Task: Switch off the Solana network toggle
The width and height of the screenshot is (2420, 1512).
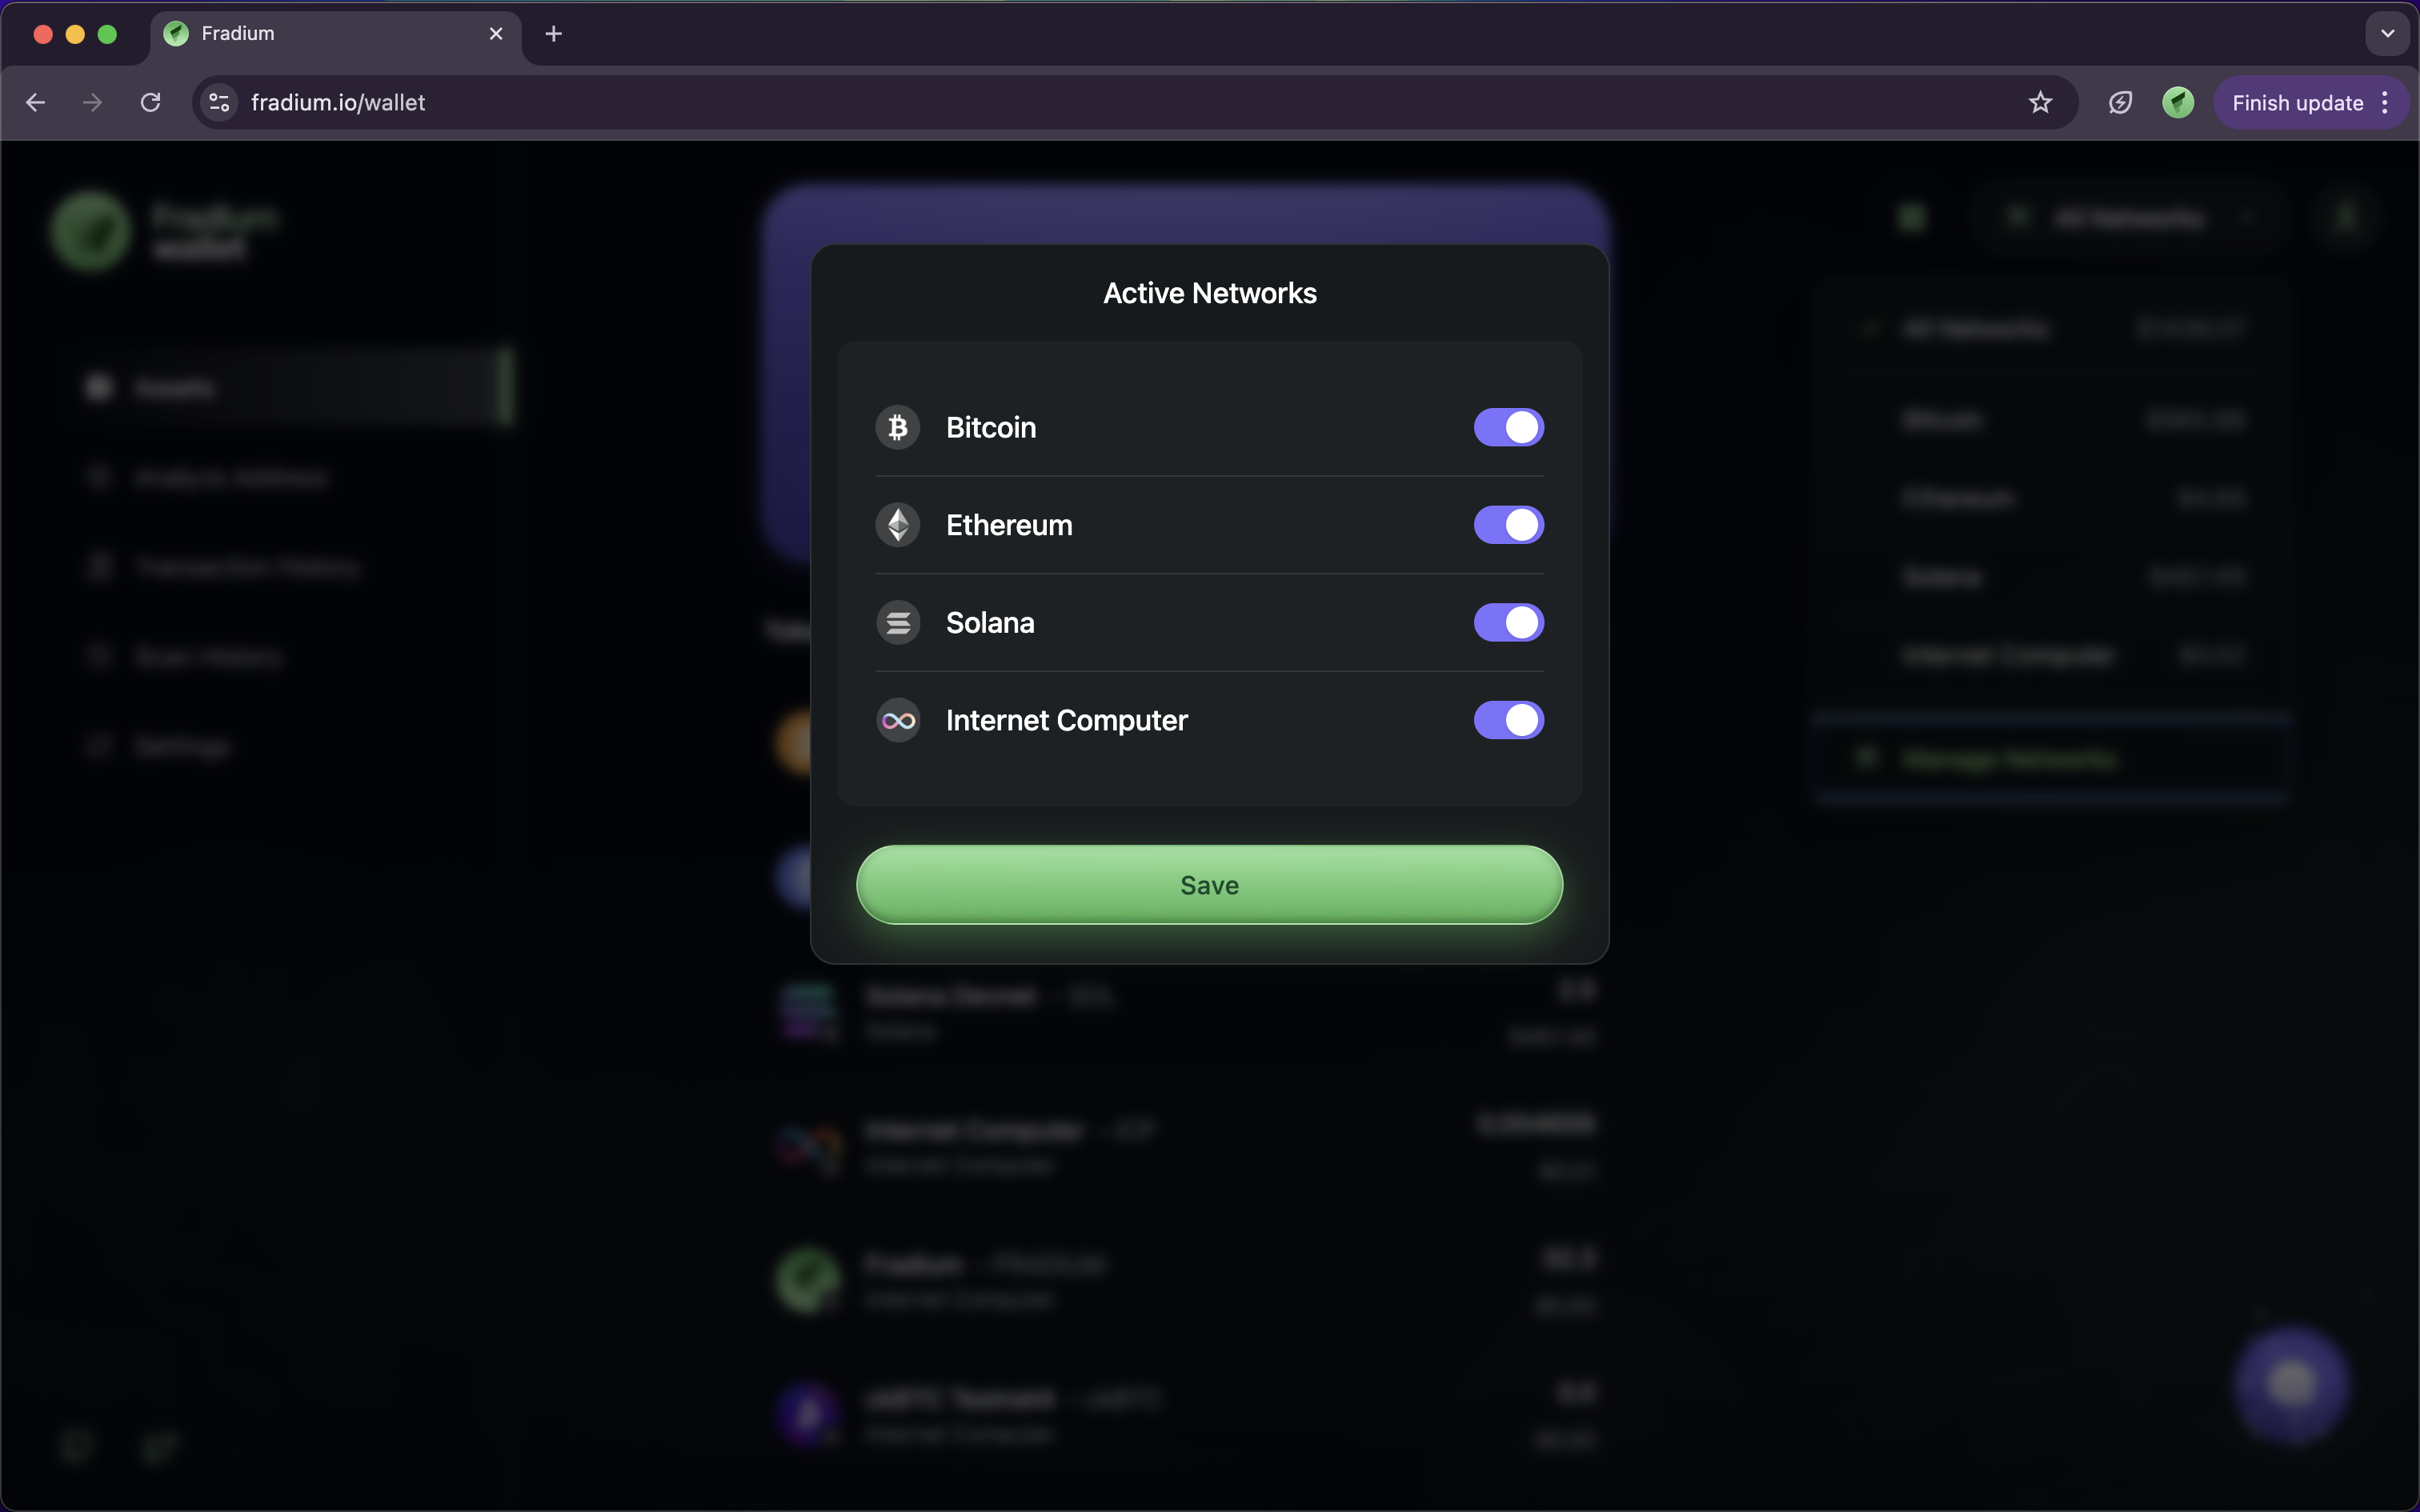Action: click(x=1508, y=623)
